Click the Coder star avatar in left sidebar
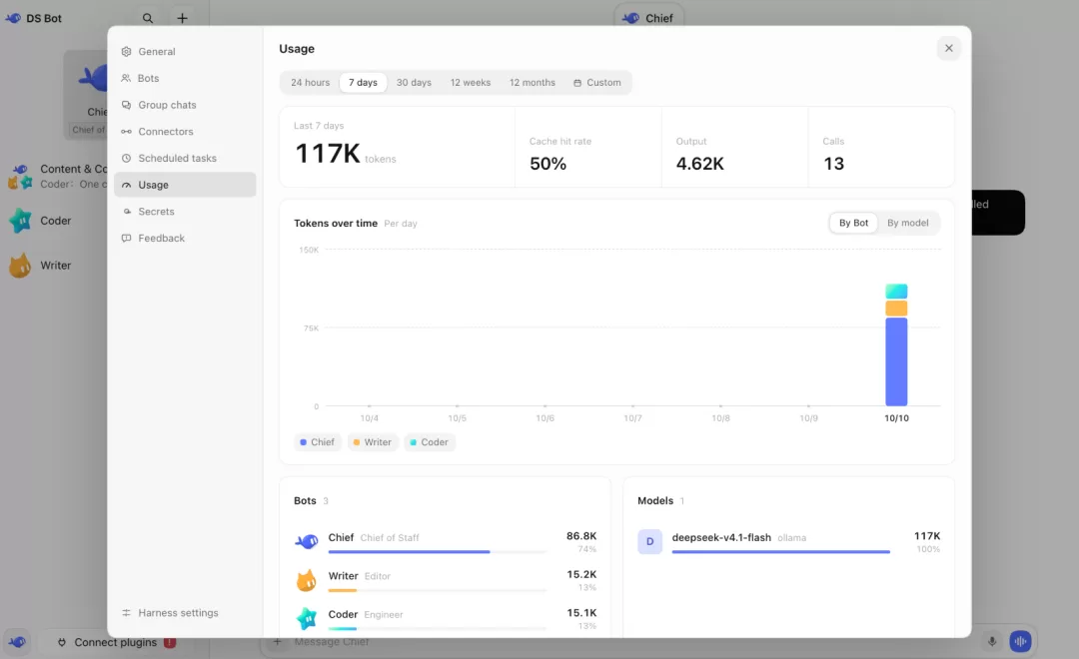1079x659 pixels. (21, 221)
